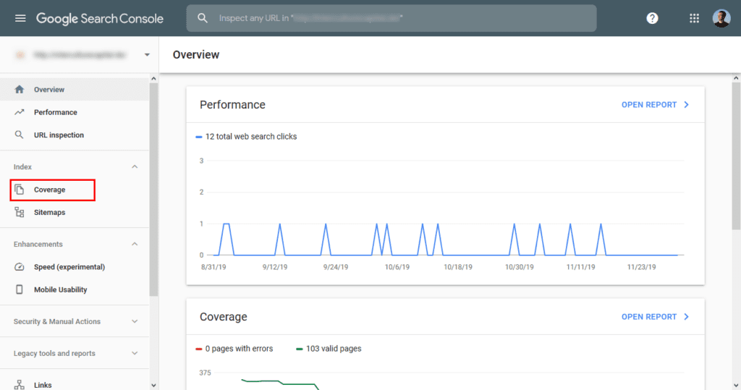This screenshot has width=741, height=390.
Task: Open the Google apps grid
Action: pos(694,18)
